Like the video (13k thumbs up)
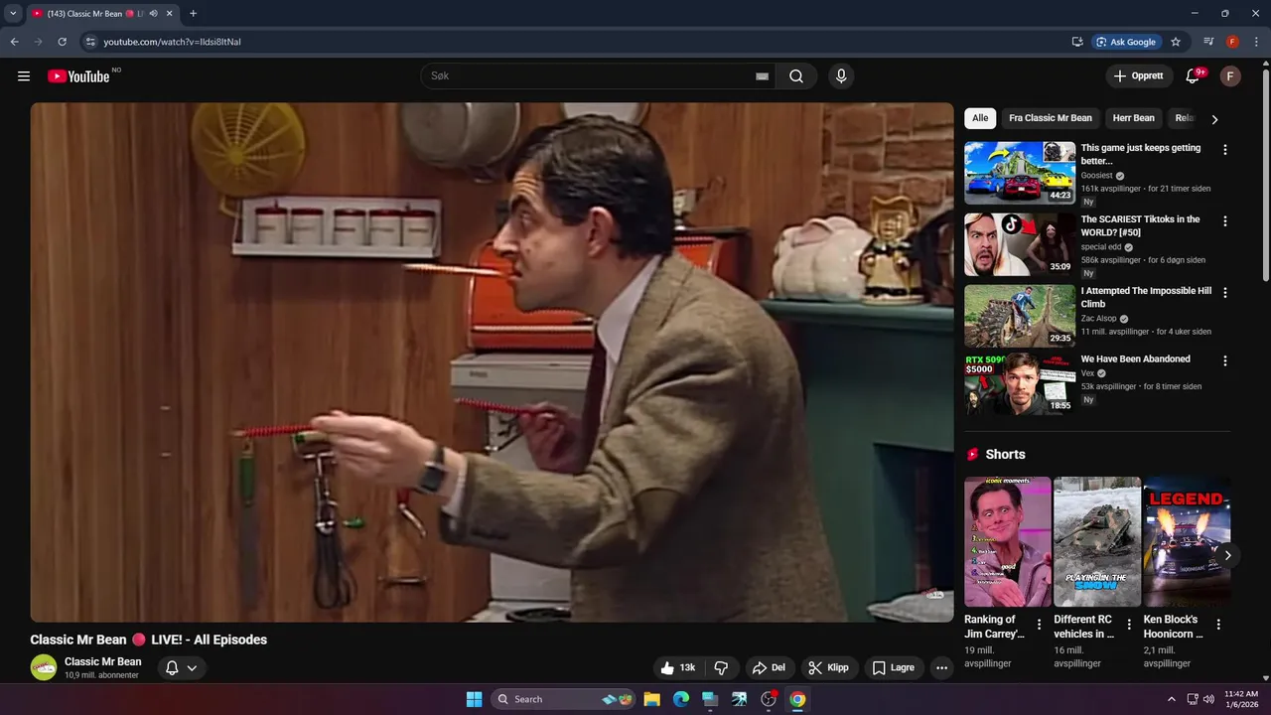This screenshot has height=715, width=1271. pos(680,668)
